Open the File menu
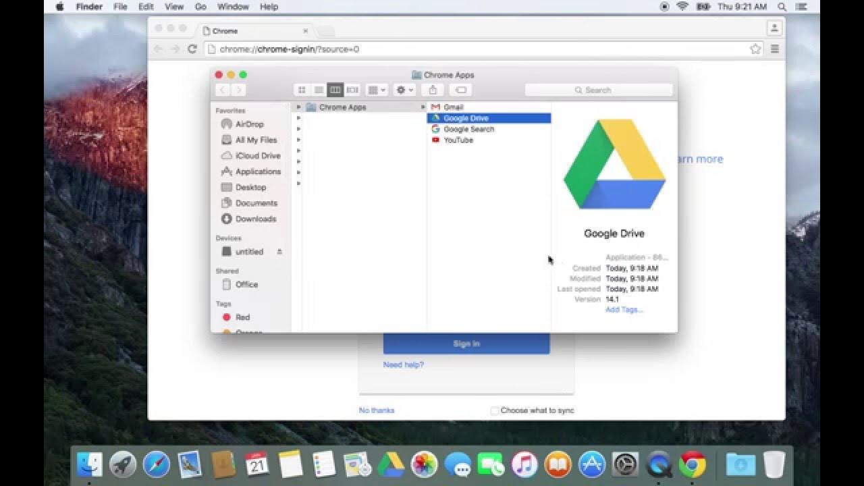Screen dimensions: 864x486 click(x=120, y=7)
